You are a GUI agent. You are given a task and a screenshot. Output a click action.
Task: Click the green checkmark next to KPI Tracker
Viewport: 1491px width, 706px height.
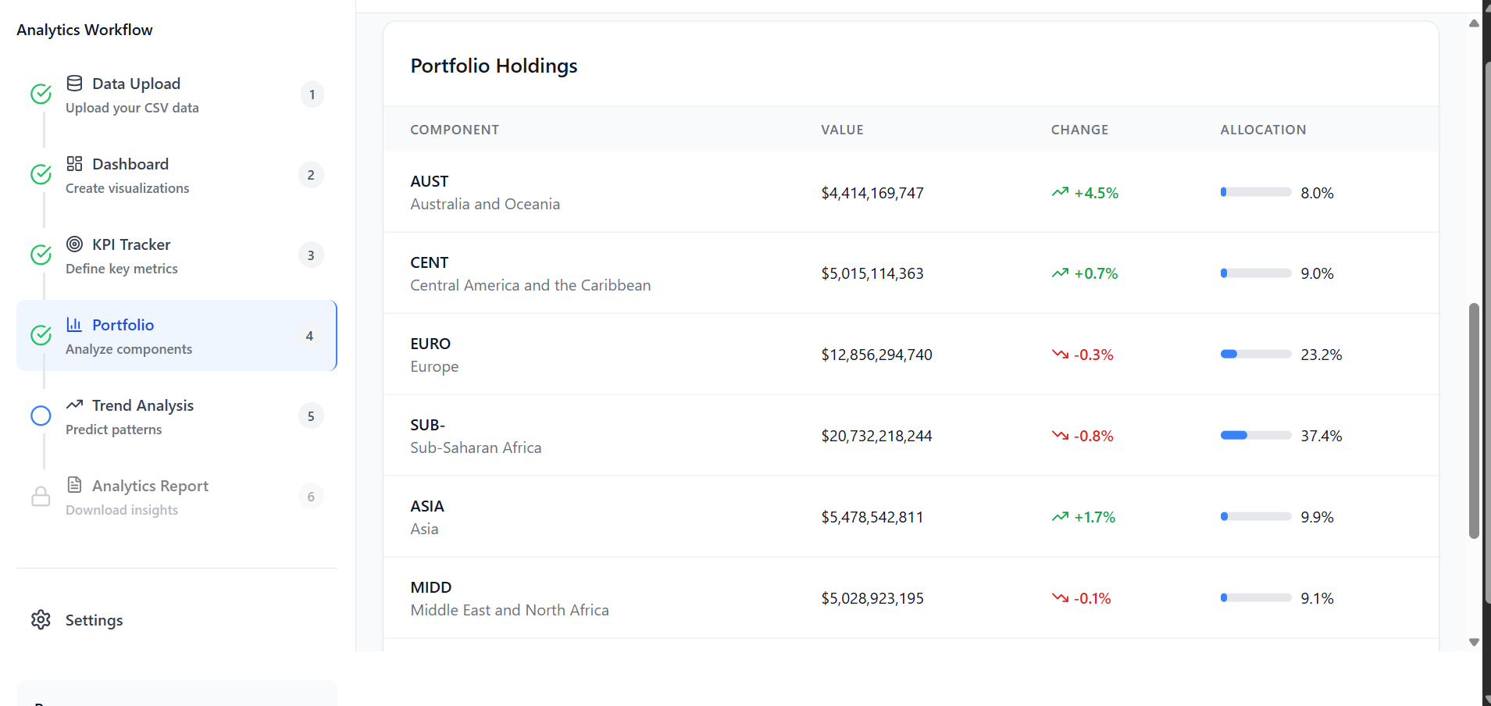tap(41, 255)
